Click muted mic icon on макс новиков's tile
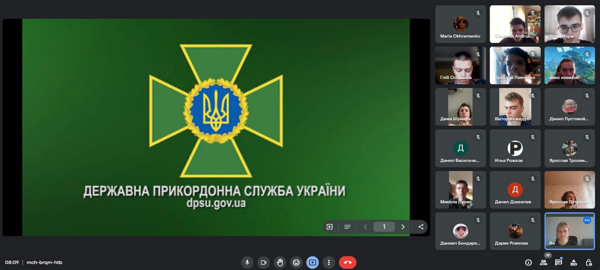 coord(587,54)
